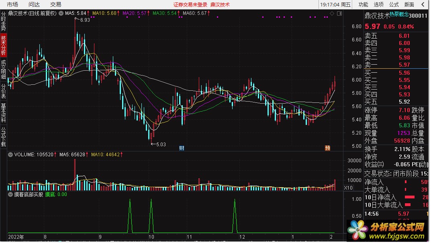Open the 市场 menu
Image resolution: width=431 pixels, height=243 pixels.
[x=12, y=4]
